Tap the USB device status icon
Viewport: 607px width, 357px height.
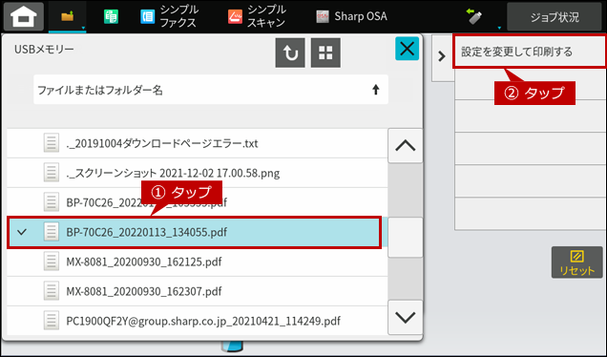(x=474, y=16)
